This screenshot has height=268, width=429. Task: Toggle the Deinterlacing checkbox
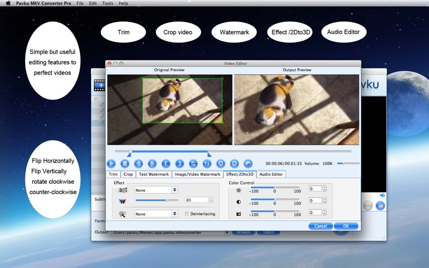pos(187,213)
